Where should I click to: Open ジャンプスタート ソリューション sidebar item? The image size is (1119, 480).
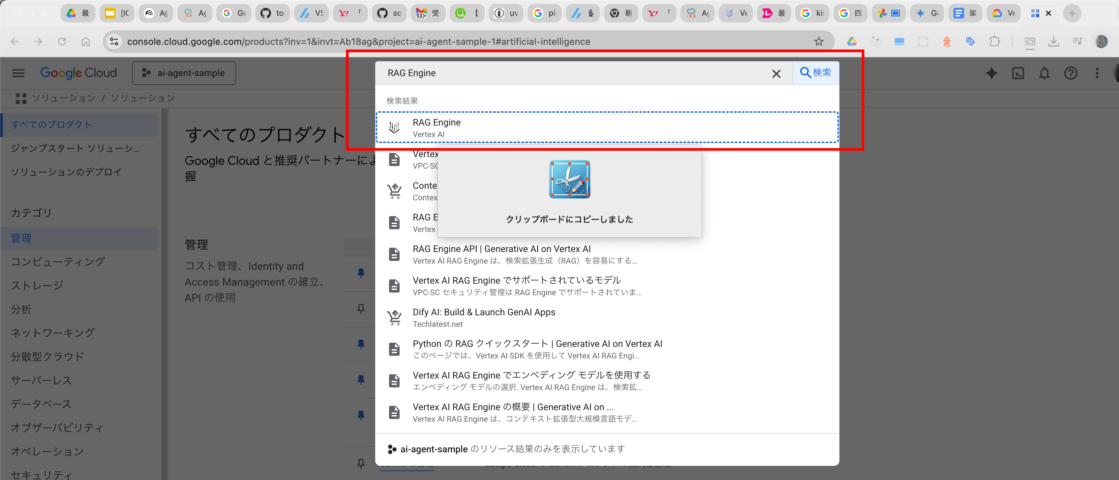(79, 149)
